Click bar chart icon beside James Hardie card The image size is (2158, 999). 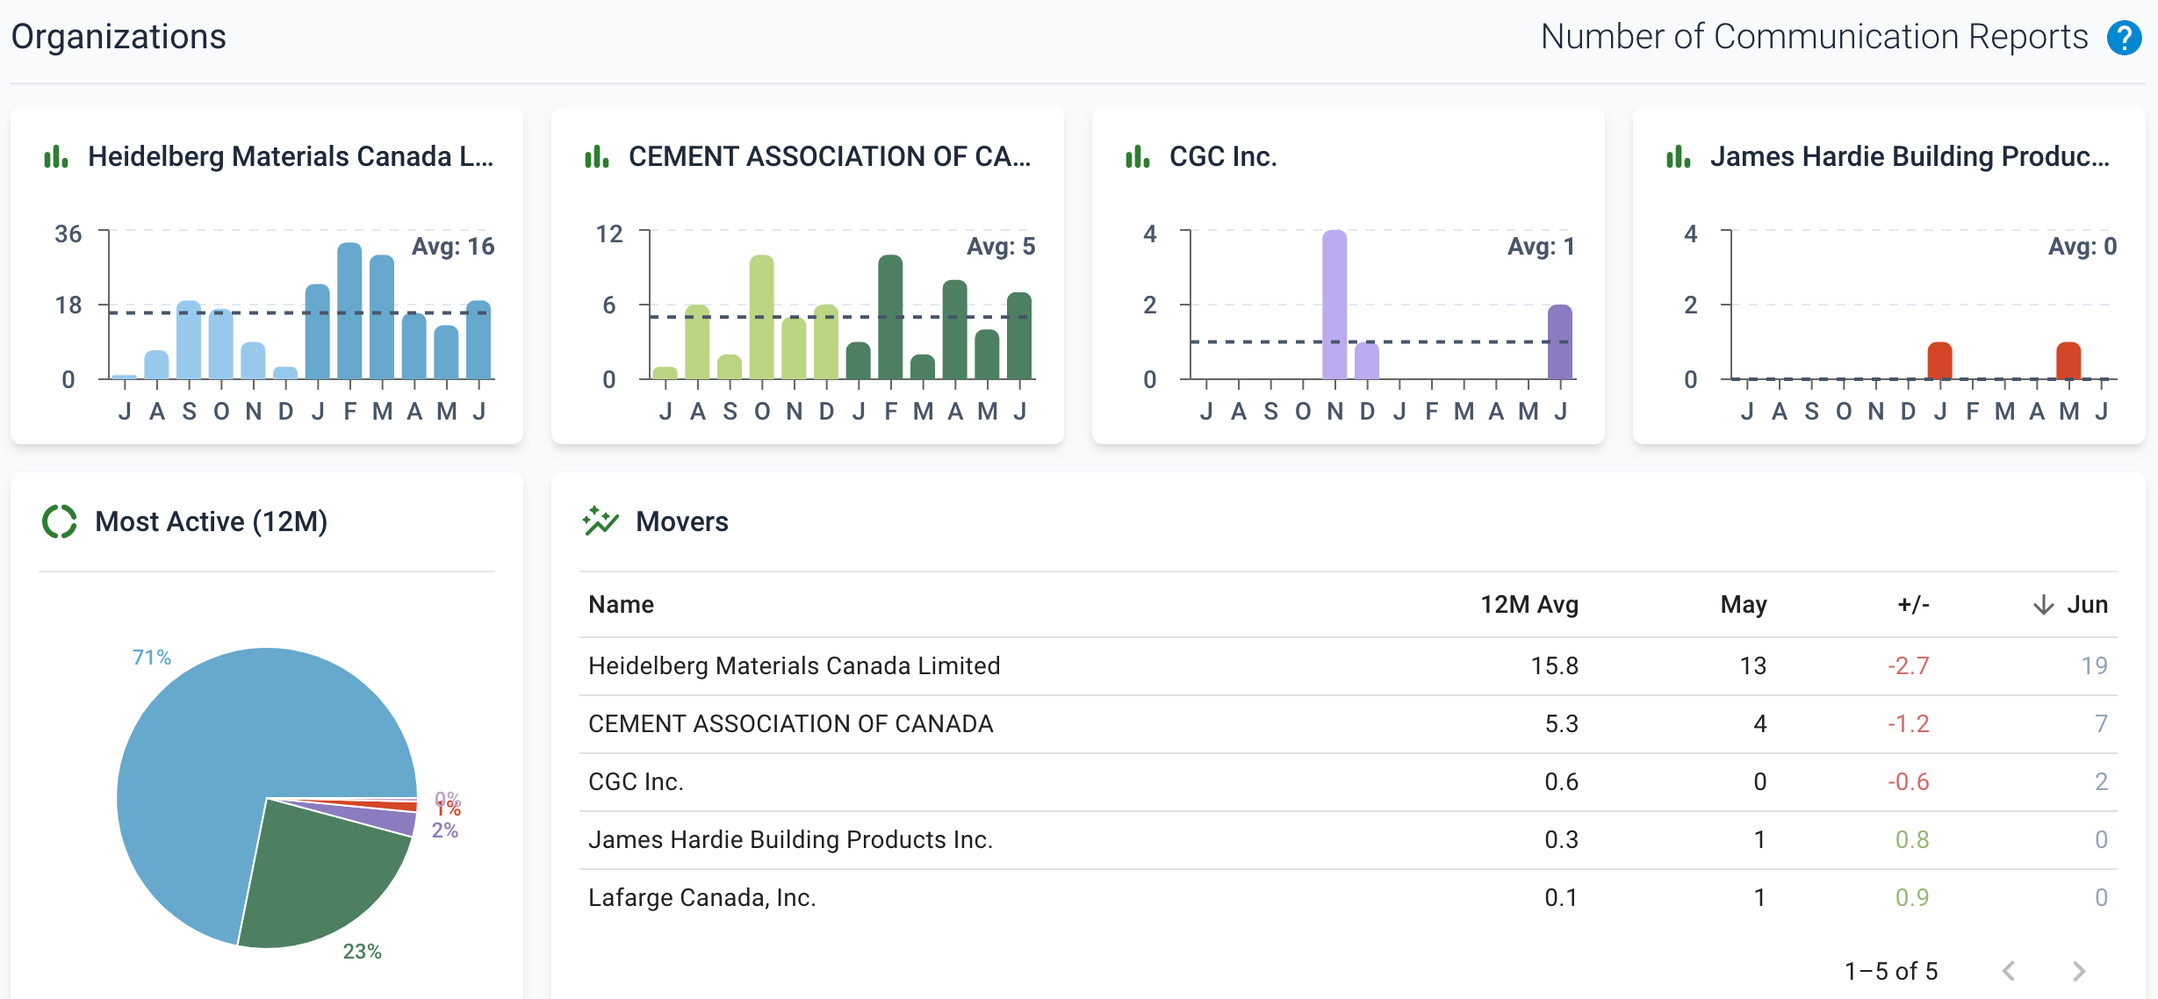pos(1679,157)
